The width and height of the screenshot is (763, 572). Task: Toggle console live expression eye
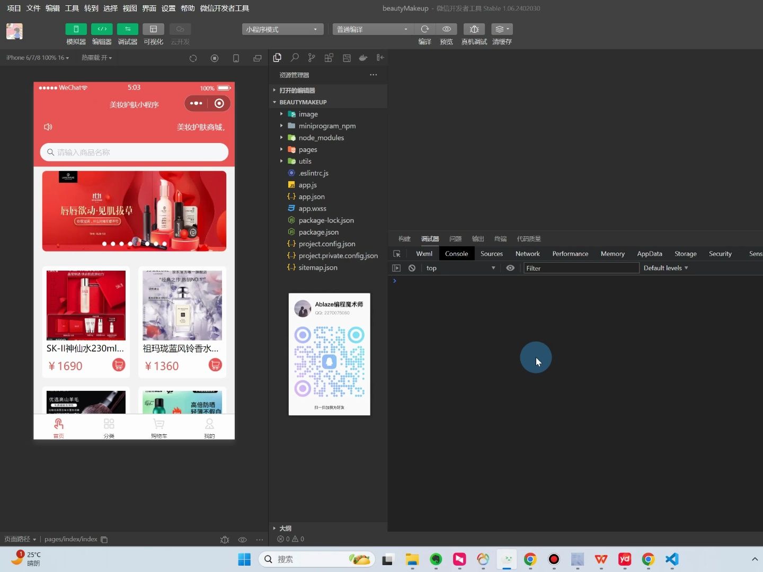pyautogui.click(x=510, y=268)
